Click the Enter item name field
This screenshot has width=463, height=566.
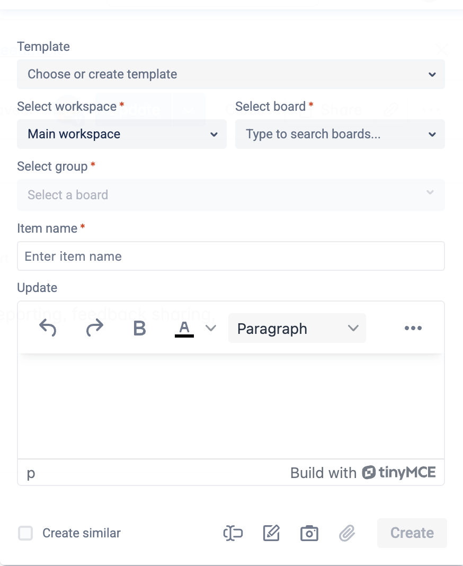tap(230, 257)
